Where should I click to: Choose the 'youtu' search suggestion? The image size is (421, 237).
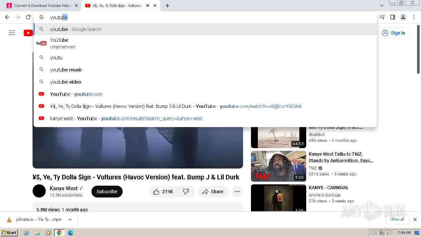click(205, 58)
